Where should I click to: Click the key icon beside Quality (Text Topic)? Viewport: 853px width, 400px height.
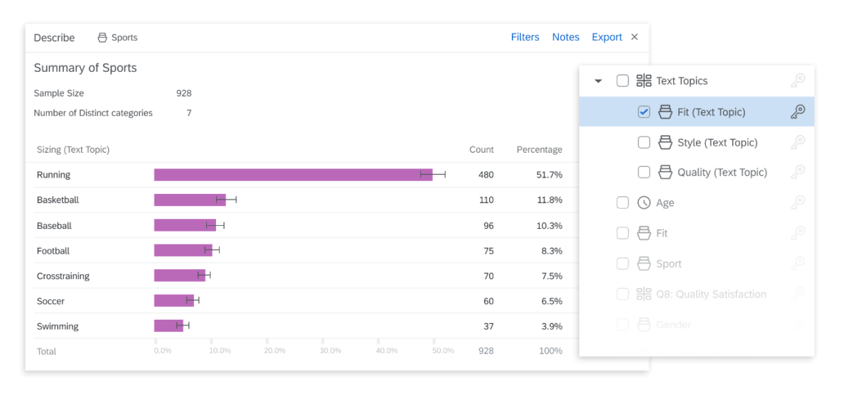point(798,172)
